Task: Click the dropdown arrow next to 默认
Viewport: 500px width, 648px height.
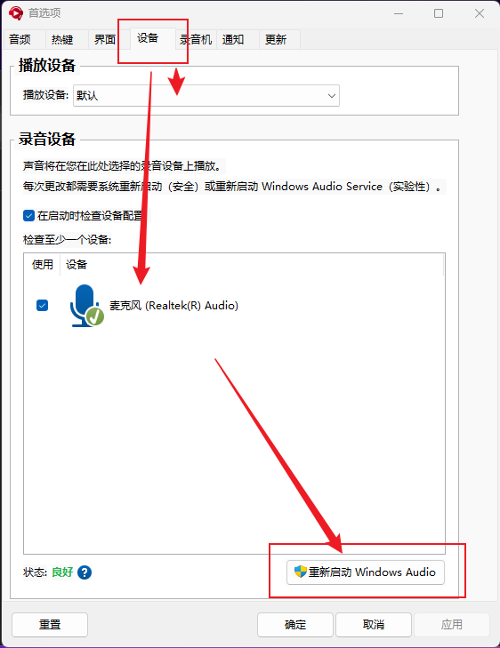Action: tap(331, 95)
